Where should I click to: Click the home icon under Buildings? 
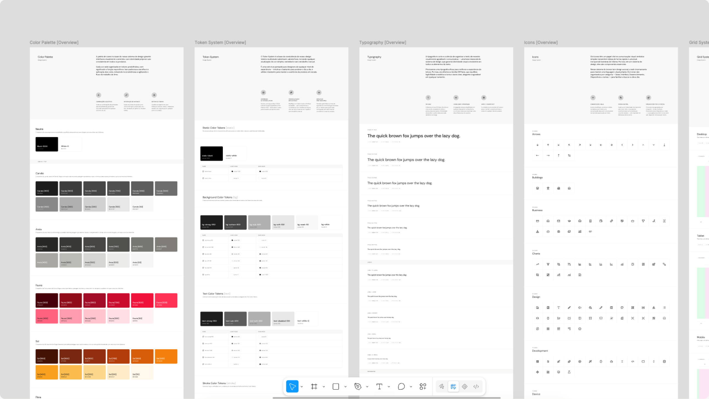coord(569,188)
